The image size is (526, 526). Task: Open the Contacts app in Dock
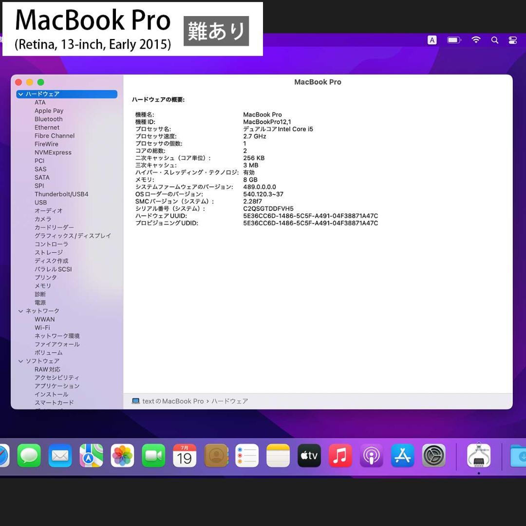(216, 455)
